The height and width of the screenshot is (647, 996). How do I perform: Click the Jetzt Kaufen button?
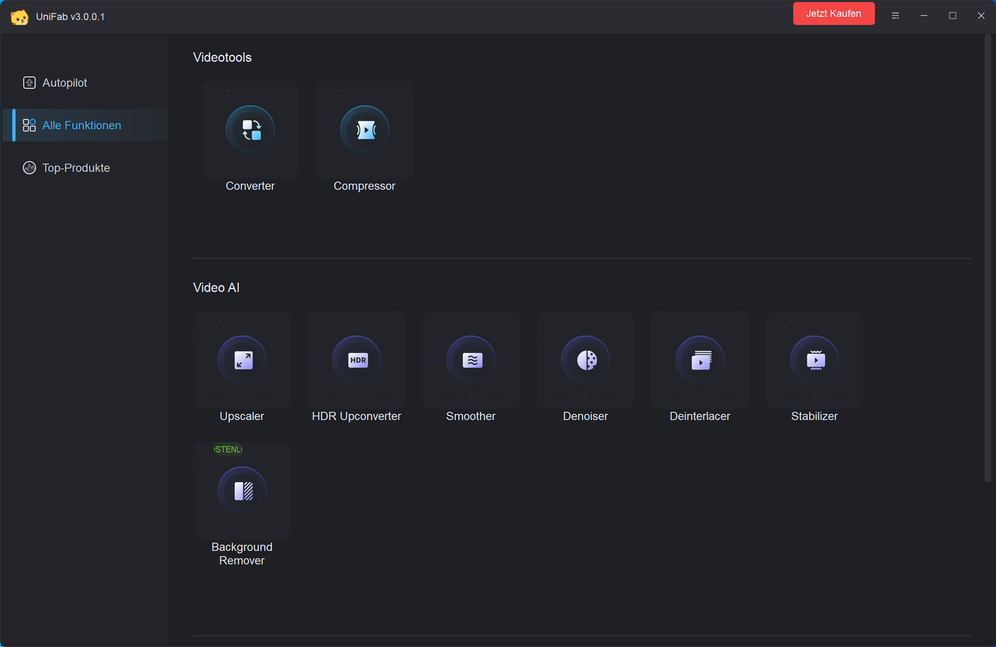tap(833, 14)
